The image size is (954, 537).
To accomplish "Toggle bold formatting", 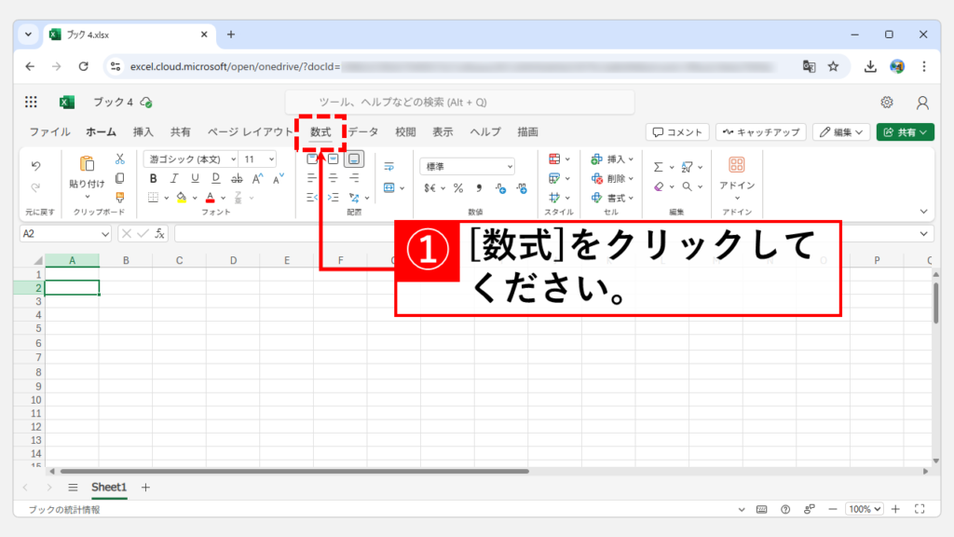I will point(153,178).
